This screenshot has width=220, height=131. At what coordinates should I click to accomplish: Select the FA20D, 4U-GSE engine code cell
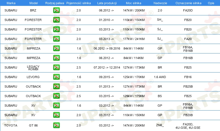188,126
